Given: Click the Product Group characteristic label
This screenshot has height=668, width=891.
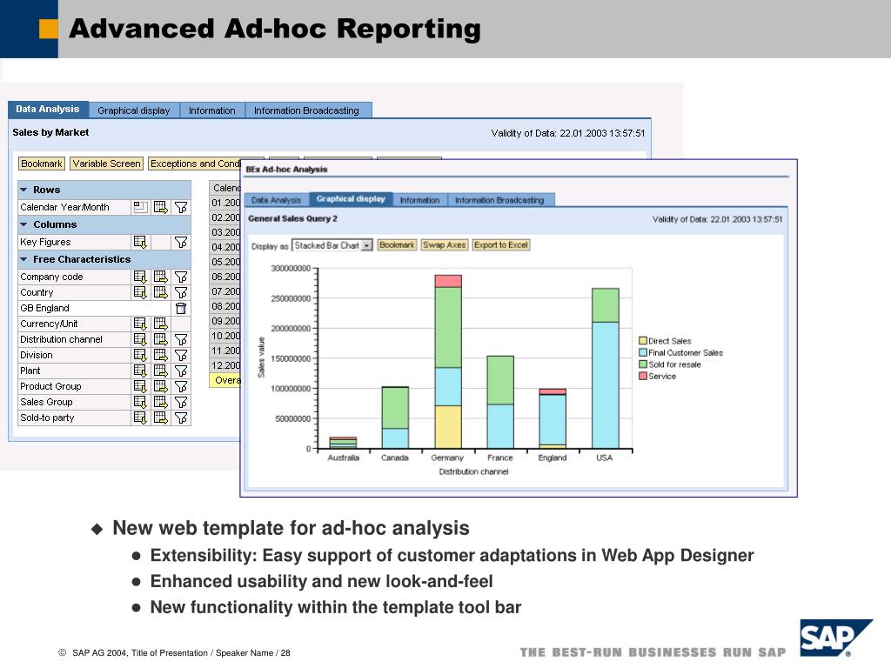Looking at the screenshot, I should 50,386.
